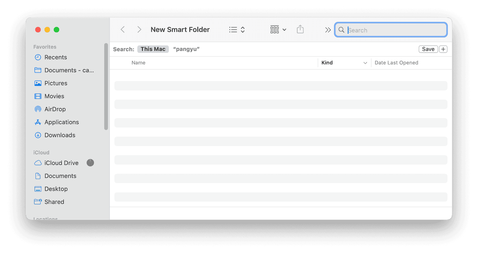Click the Recents clock icon
The height and width of the screenshot is (254, 478).
[x=38, y=57]
